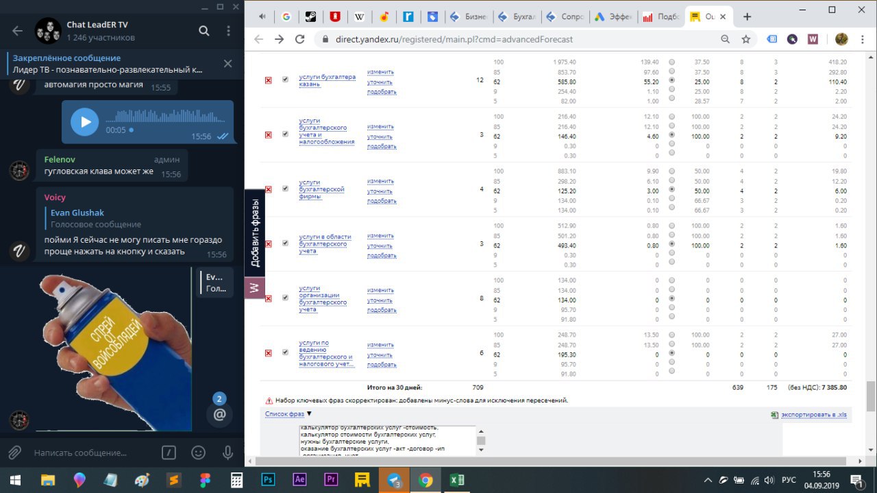Click the quoted Evan Glushak voice message reply
This screenshot has height=493, width=877.
tap(134, 218)
